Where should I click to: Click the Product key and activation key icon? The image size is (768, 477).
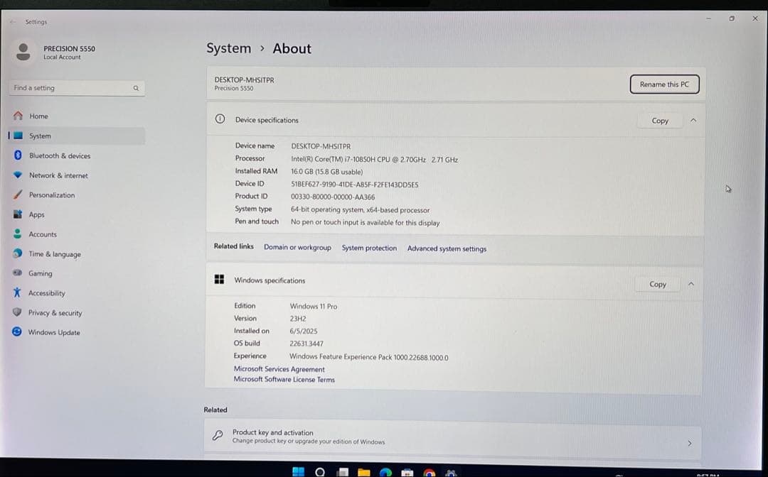coord(218,435)
